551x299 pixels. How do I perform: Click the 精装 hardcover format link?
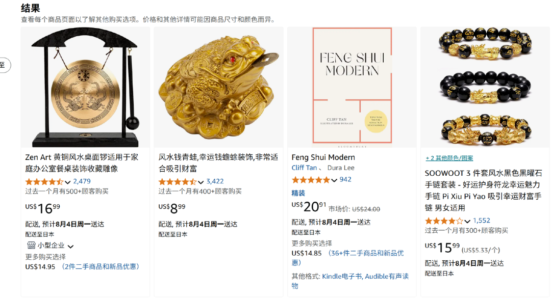[298, 193]
